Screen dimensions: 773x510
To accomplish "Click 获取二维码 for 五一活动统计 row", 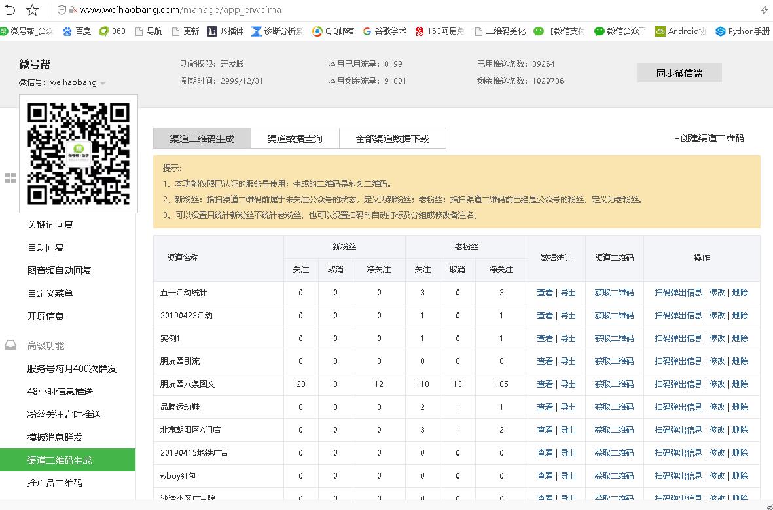I will pos(614,293).
